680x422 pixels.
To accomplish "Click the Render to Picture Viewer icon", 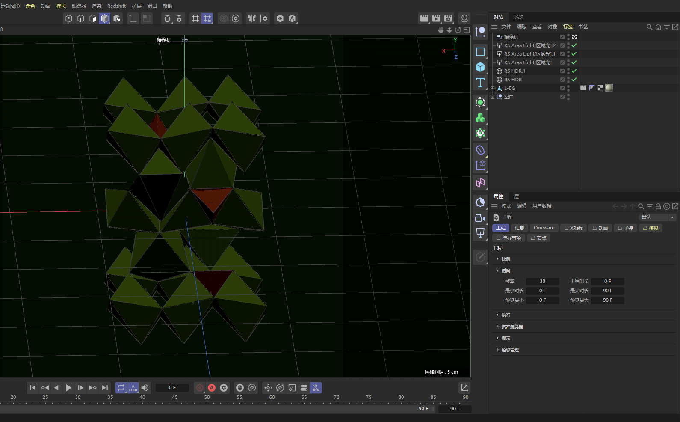I will [436, 18].
